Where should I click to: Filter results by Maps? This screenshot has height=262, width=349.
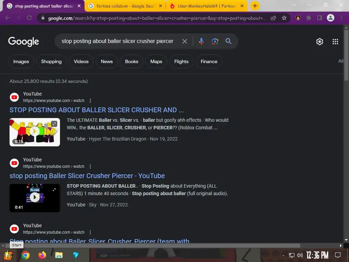(x=156, y=61)
